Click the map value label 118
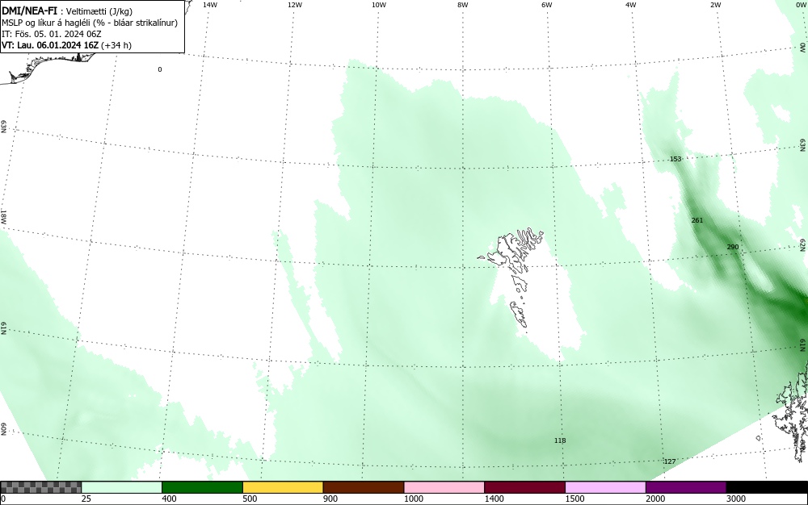This screenshot has height=505, width=808. click(560, 440)
